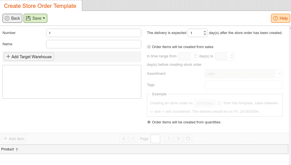Go to next page arrow
This screenshot has width=291, height=165.
[169, 139]
